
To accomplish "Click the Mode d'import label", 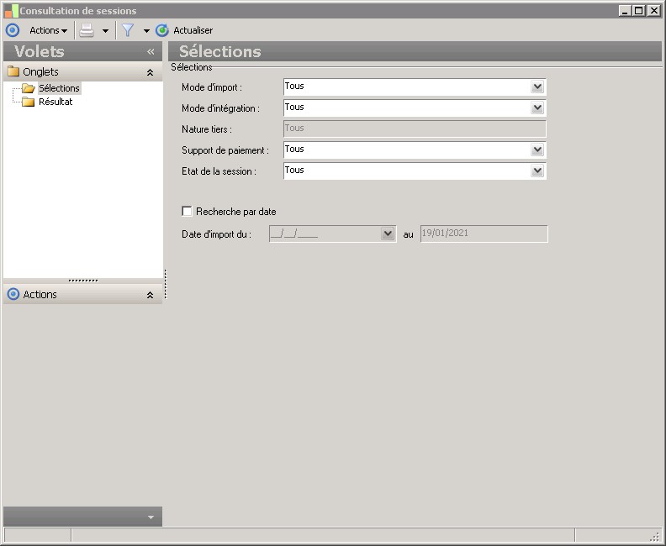I will click(212, 87).
